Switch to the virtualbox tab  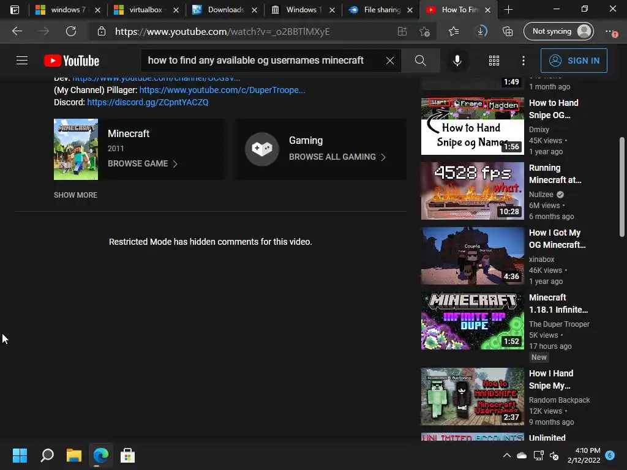(x=145, y=10)
